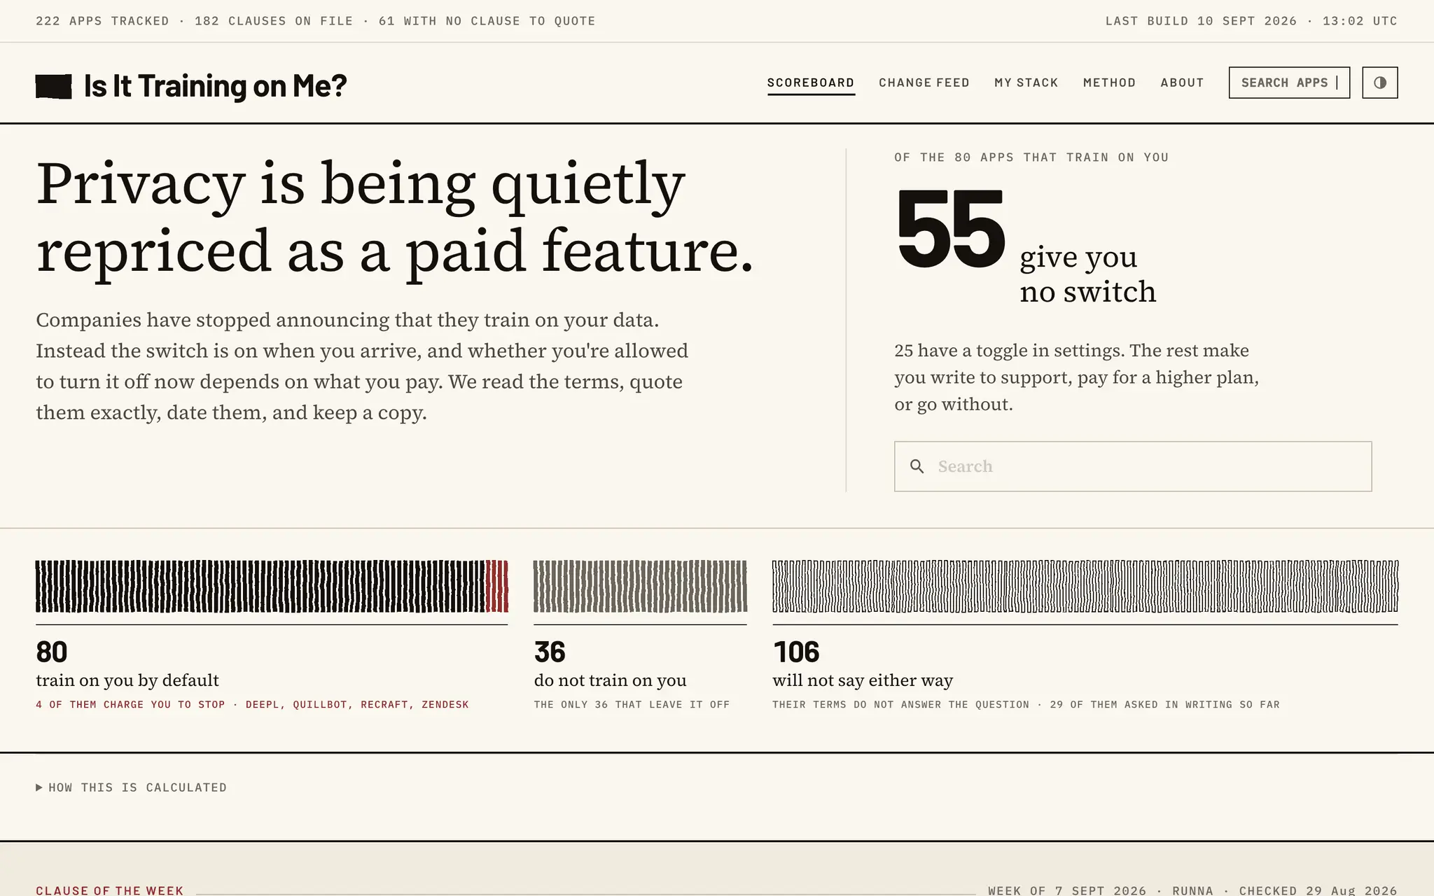Click the big 55 statistic
Viewport: 1434px width, 896px height.
(x=951, y=230)
